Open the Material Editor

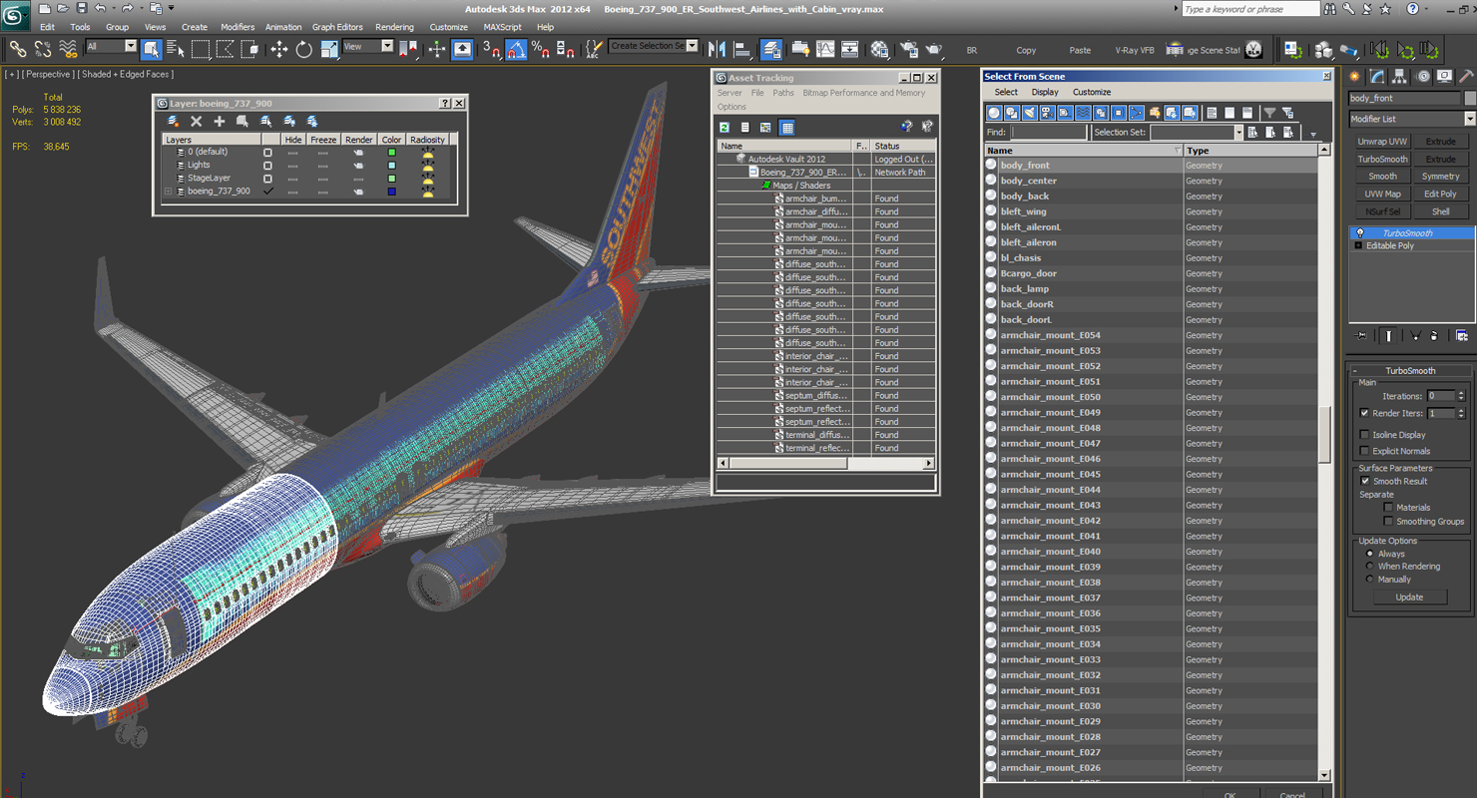[x=879, y=49]
